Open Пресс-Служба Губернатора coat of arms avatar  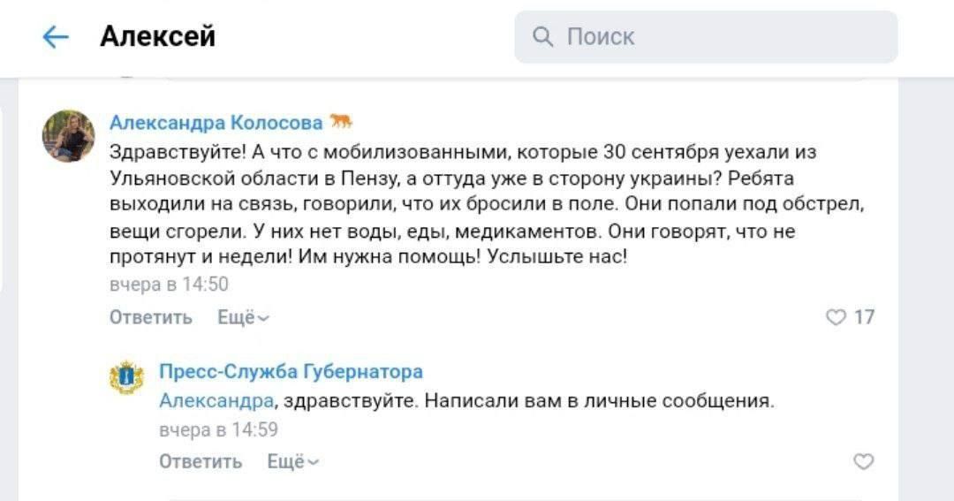click(126, 377)
